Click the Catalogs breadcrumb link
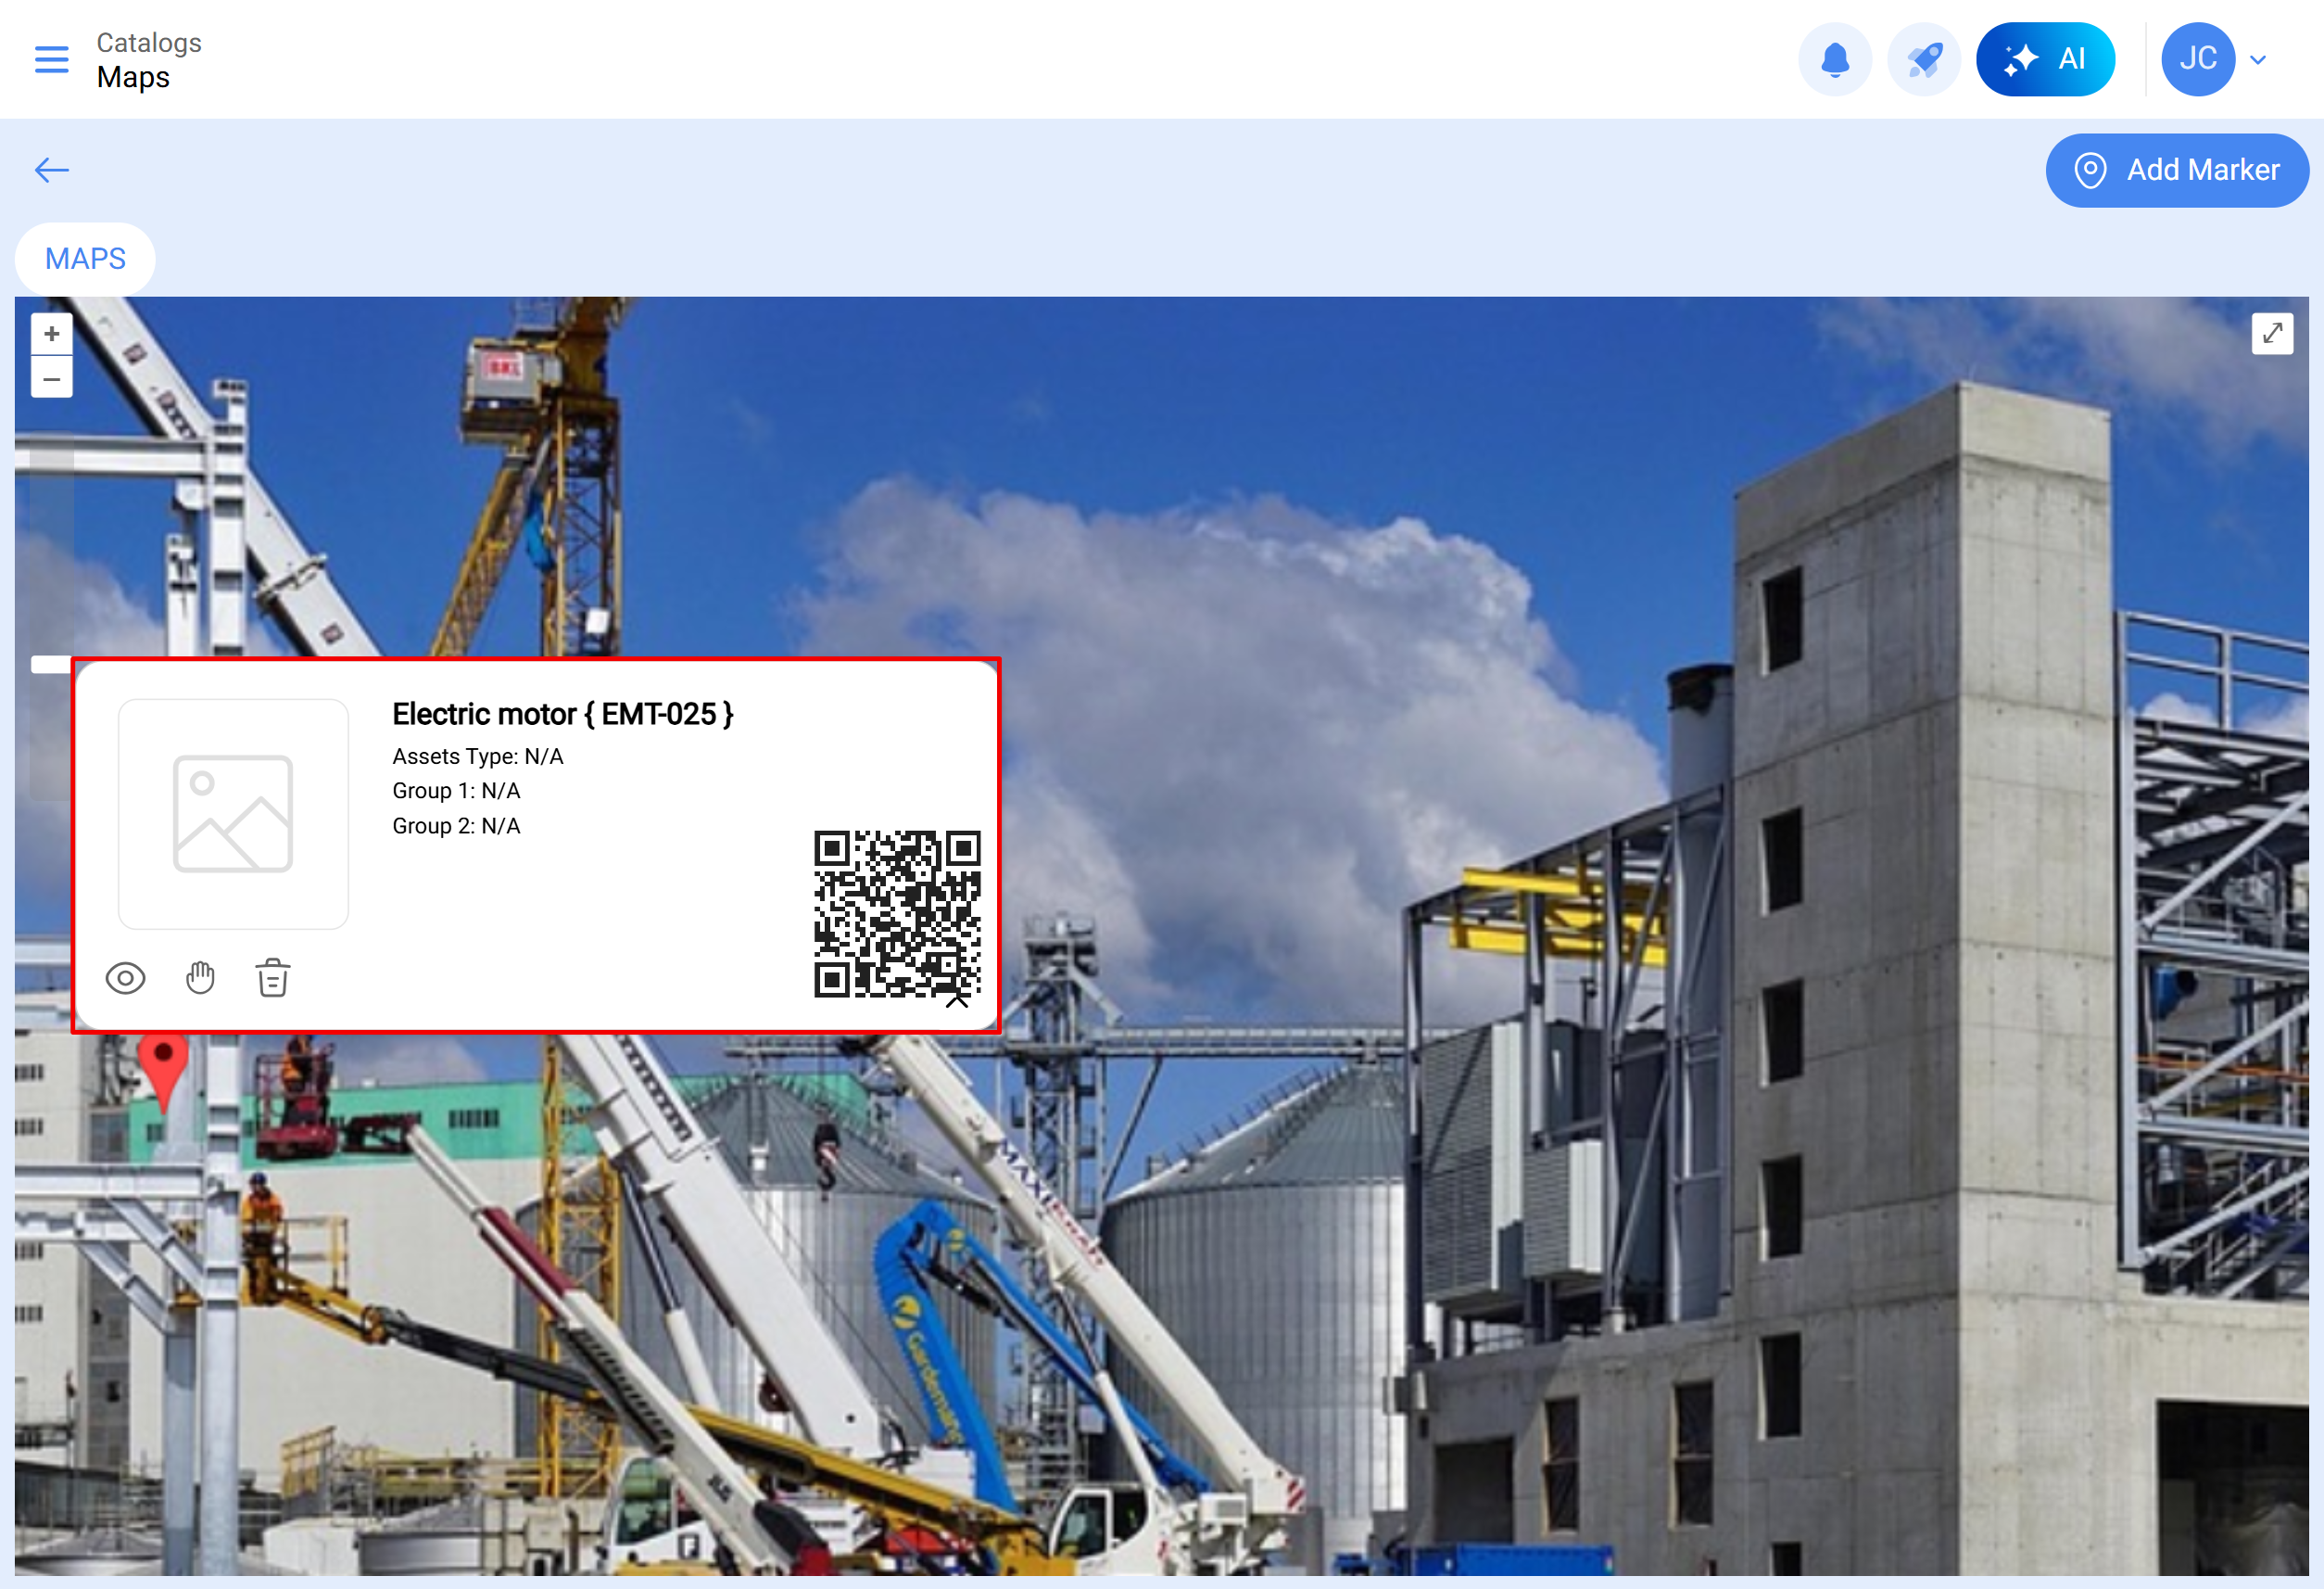The height and width of the screenshot is (1589, 2324). (x=148, y=43)
